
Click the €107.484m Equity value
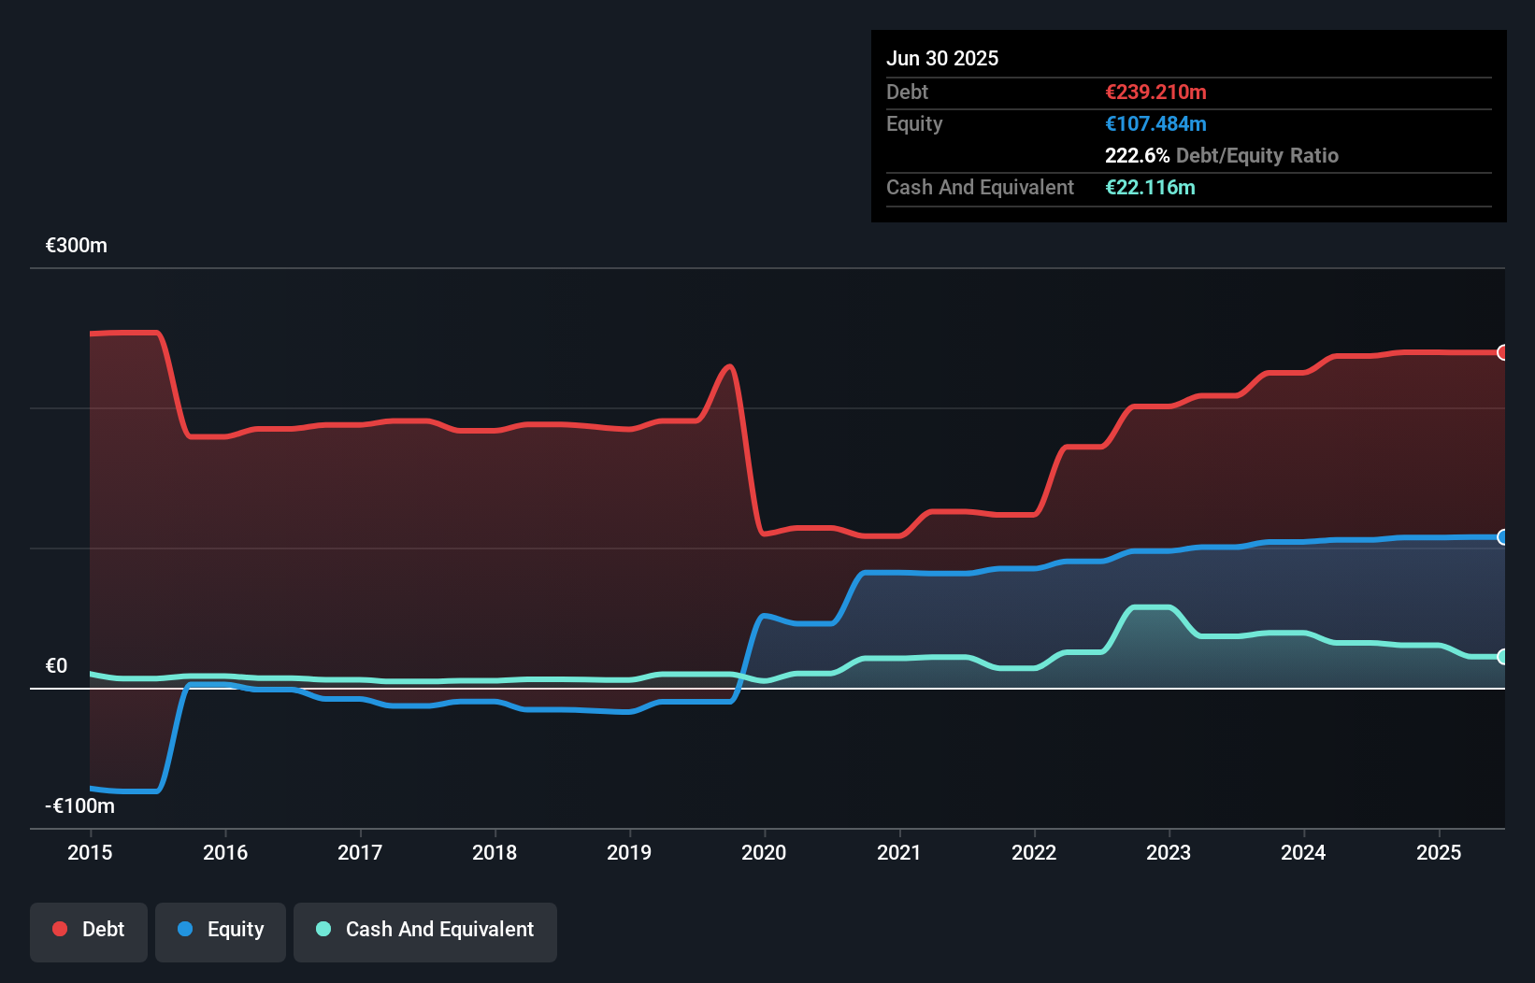[x=1155, y=123]
